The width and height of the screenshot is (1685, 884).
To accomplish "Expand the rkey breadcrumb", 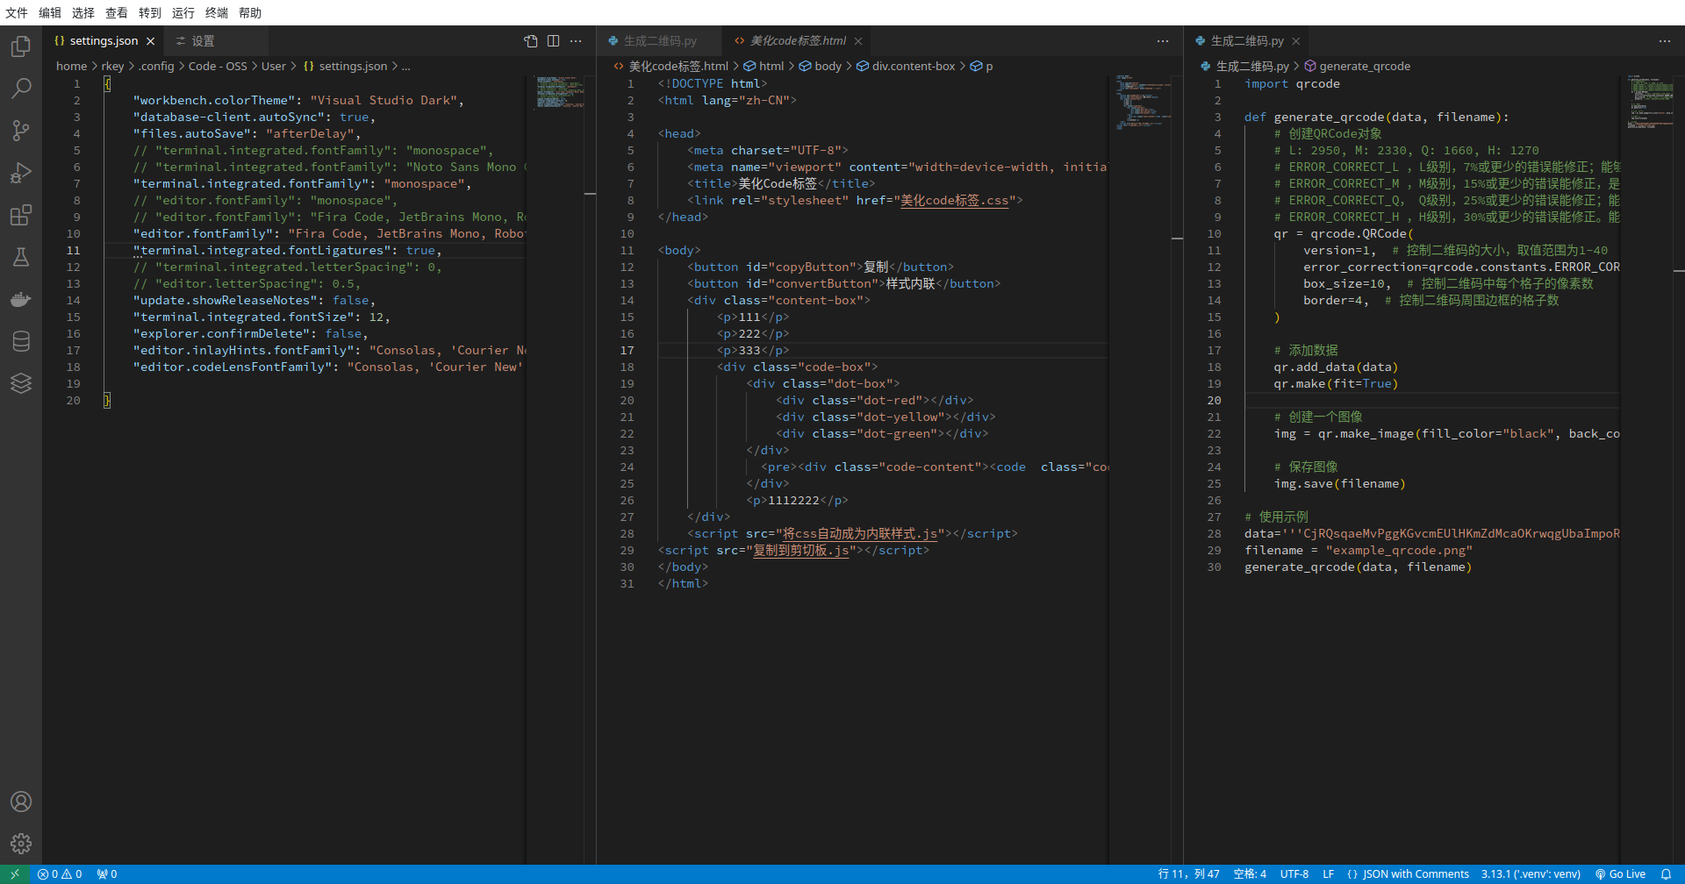I will point(112,67).
